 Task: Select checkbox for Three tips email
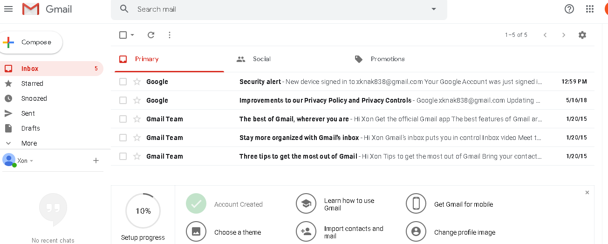point(123,156)
